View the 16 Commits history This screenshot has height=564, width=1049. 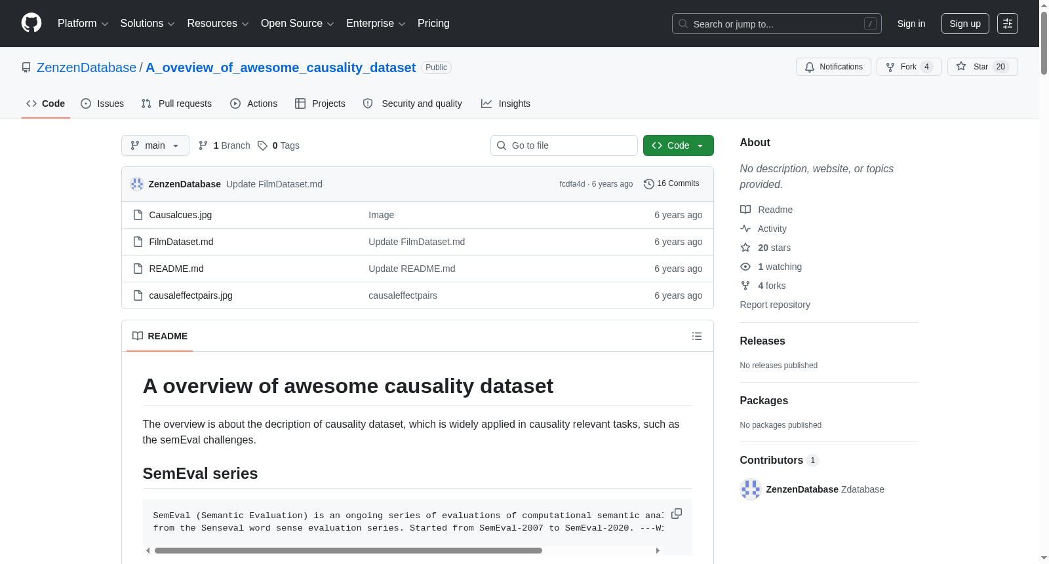click(x=671, y=183)
